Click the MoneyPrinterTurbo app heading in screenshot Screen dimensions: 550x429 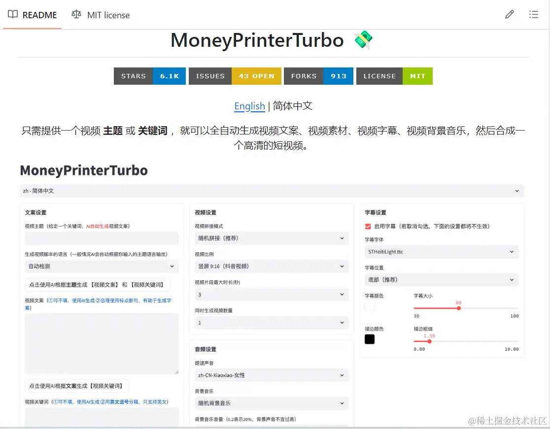(x=84, y=170)
